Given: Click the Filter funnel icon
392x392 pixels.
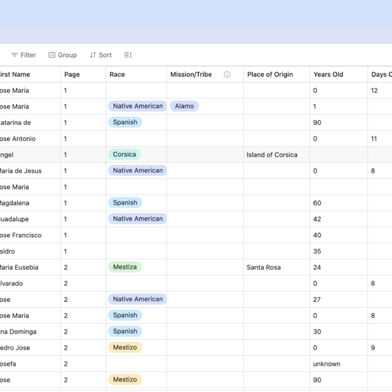Looking at the screenshot, I should (15, 55).
